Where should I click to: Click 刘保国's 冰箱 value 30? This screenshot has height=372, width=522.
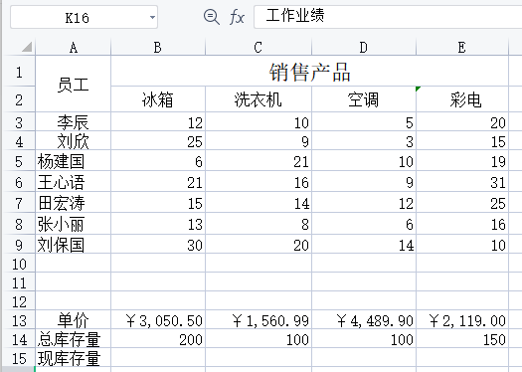click(x=158, y=244)
